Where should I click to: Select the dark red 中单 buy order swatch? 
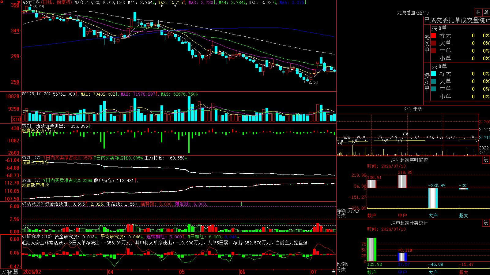(x=434, y=51)
